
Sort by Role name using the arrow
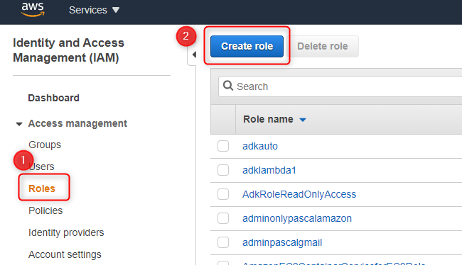coord(303,120)
